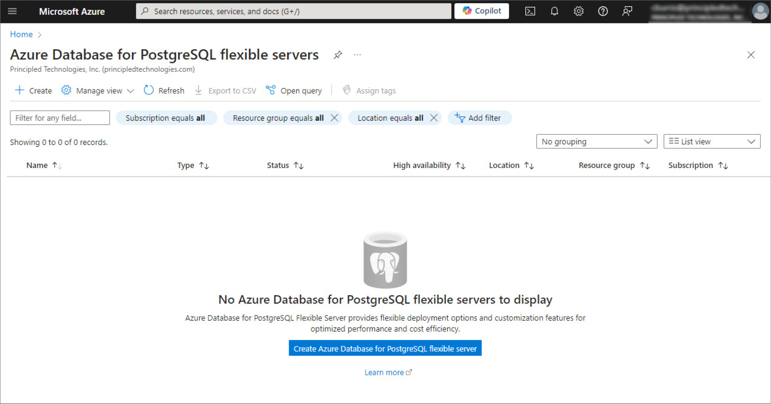Sort by the Name column
Screen dimensions: 771x404
(x=44, y=165)
